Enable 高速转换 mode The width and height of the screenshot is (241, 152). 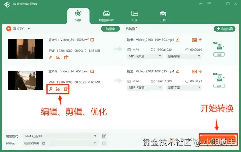[x=224, y=29]
